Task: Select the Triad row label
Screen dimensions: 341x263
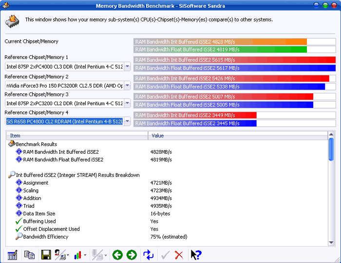Action: point(29,206)
